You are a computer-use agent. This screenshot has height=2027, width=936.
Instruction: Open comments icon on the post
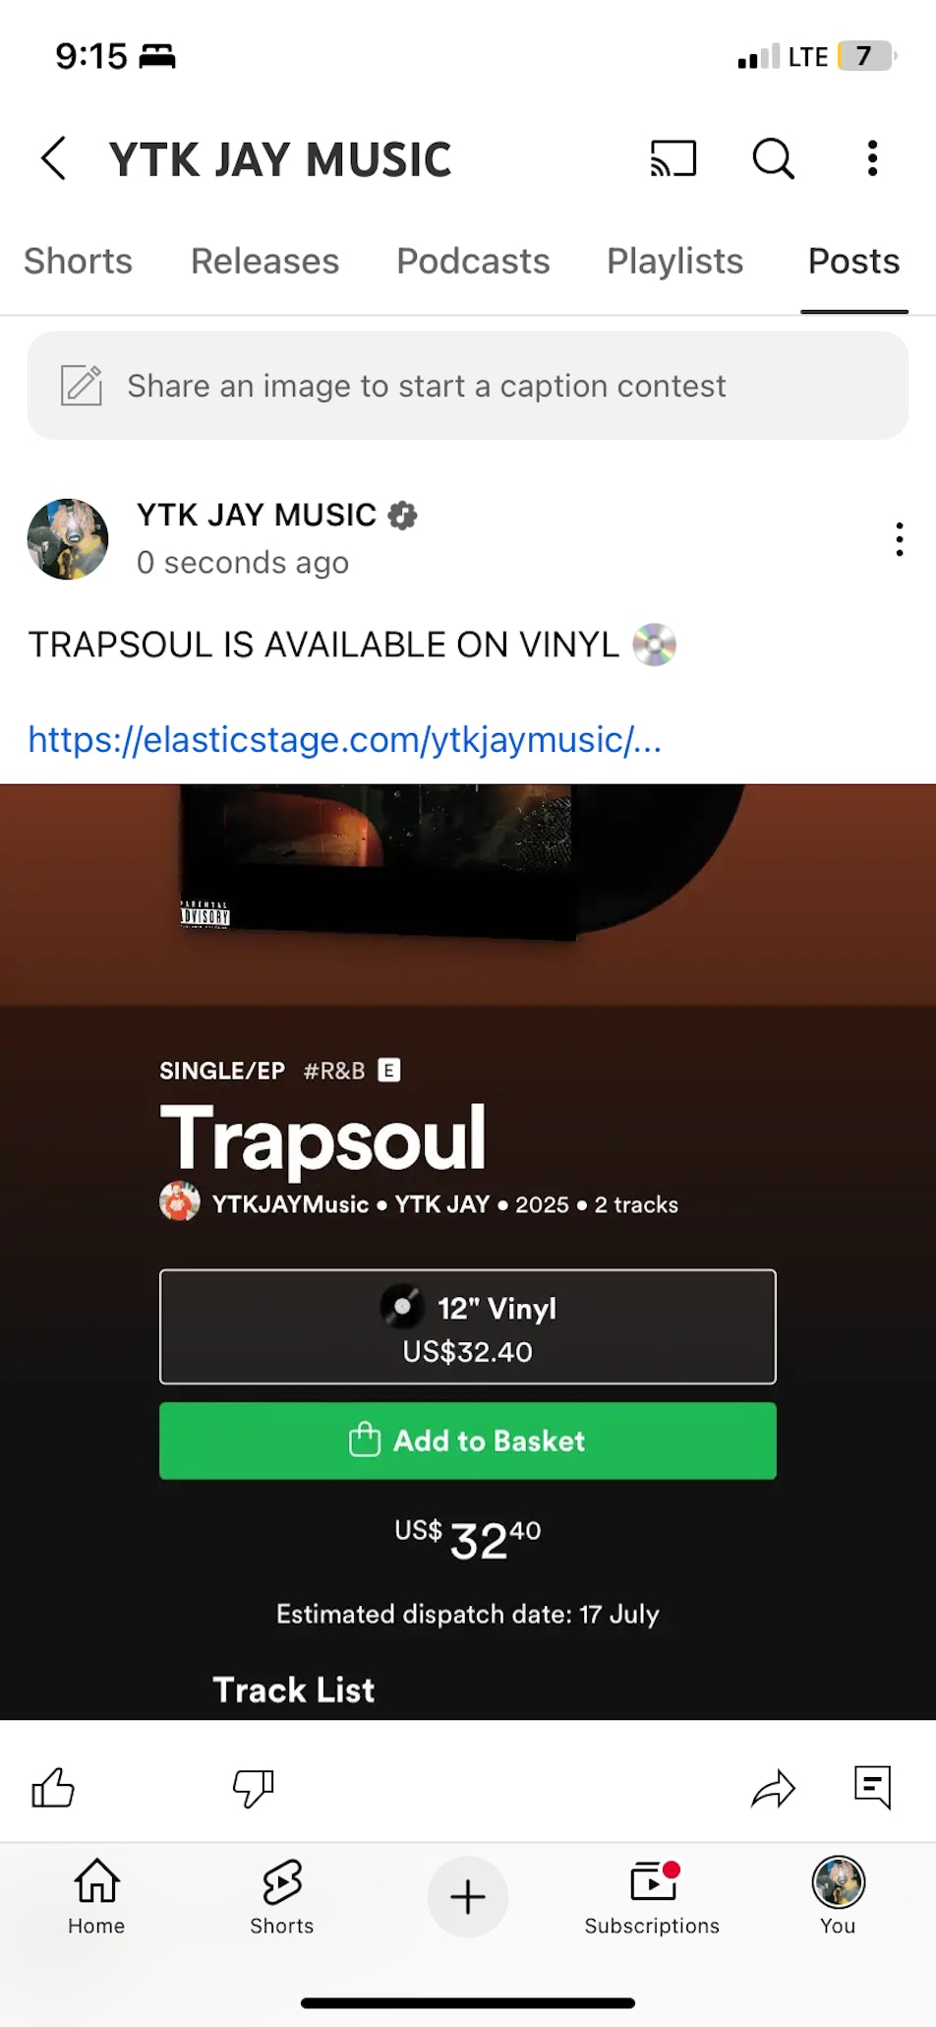click(x=873, y=1788)
